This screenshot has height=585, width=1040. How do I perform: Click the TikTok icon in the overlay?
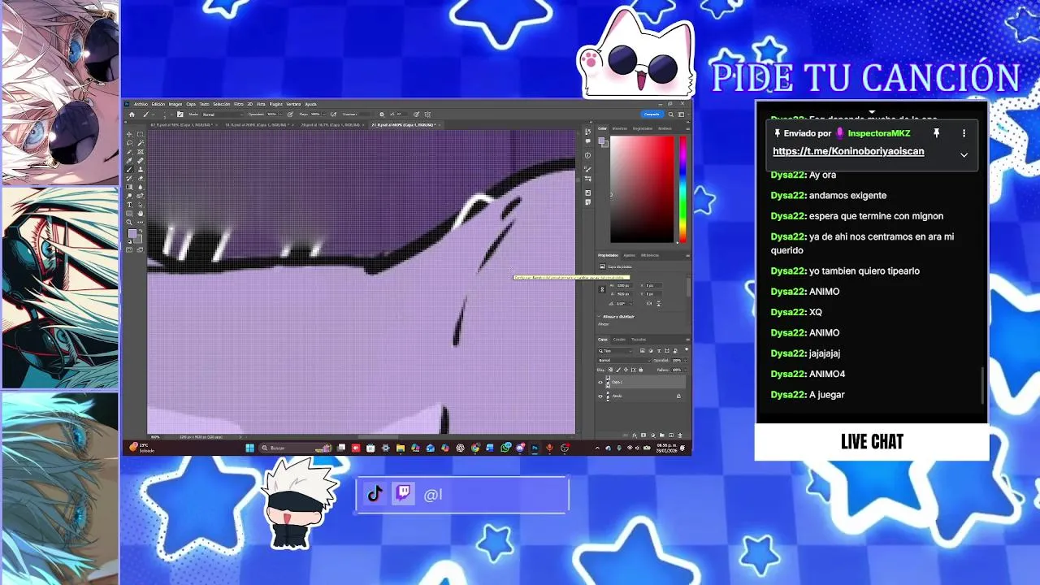pos(375,494)
